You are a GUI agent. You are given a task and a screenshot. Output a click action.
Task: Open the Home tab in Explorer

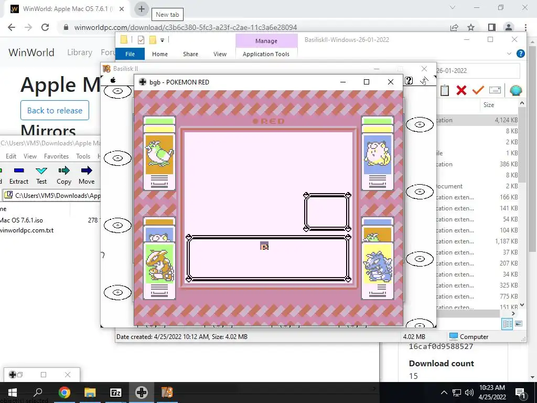point(160,54)
